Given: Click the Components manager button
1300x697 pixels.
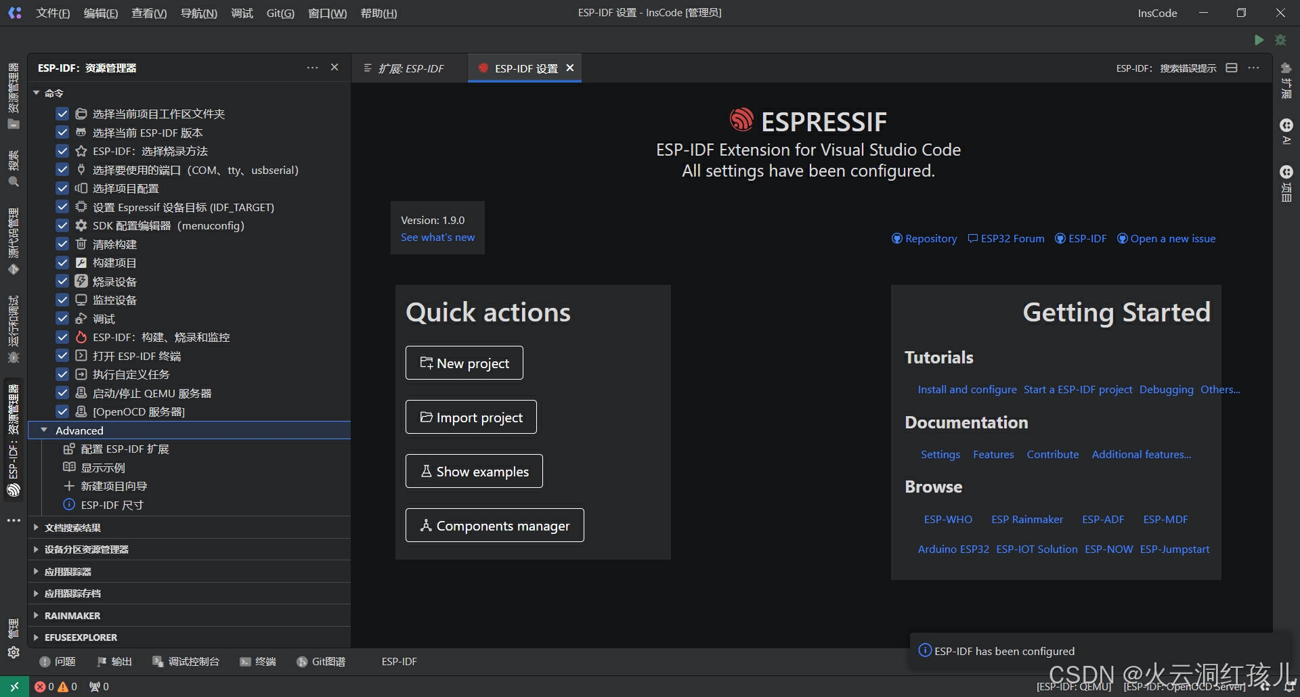Looking at the screenshot, I should pyautogui.click(x=495, y=525).
